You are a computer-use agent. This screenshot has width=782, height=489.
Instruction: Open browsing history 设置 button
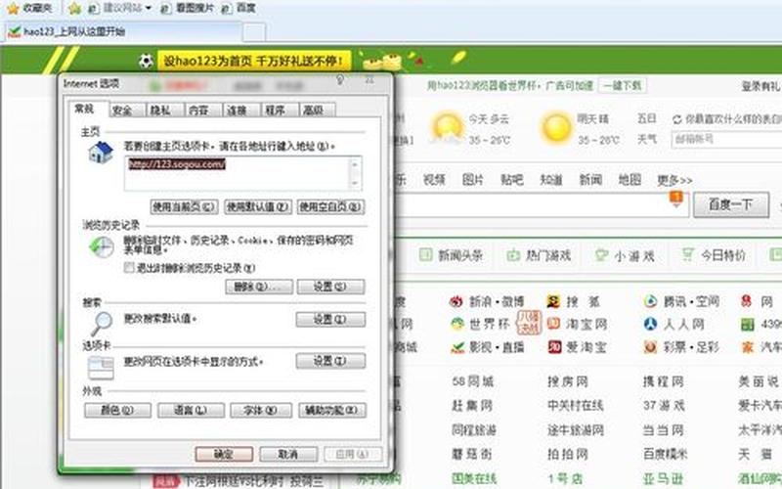point(330,287)
